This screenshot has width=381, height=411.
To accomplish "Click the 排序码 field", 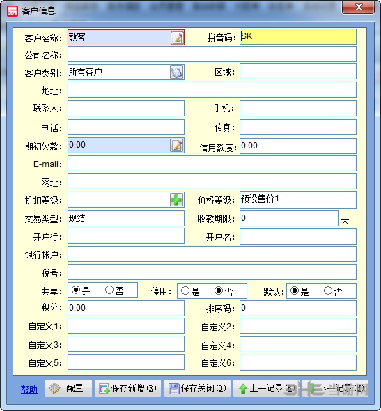I will click(x=298, y=308).
